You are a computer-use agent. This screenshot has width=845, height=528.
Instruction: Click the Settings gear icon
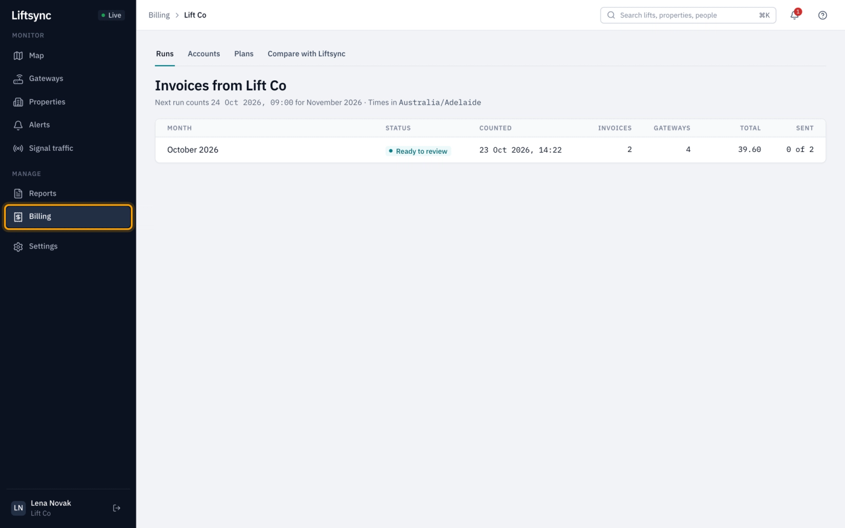[18, 247]
